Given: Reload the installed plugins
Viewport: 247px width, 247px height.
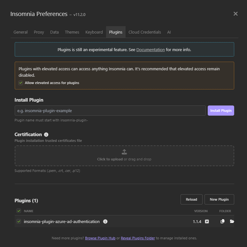Looking at the screenshot, I should click(x=191, y=199).
